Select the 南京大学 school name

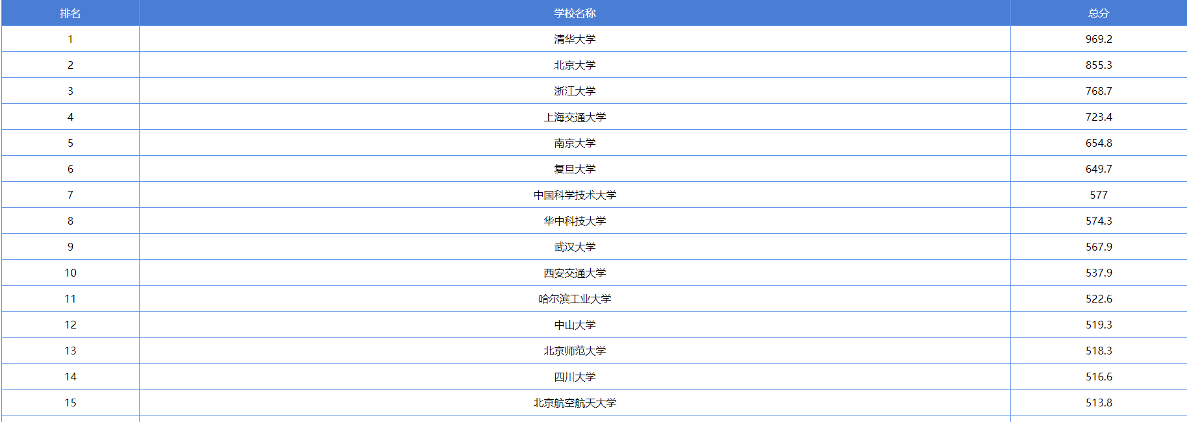click(575, 143)
